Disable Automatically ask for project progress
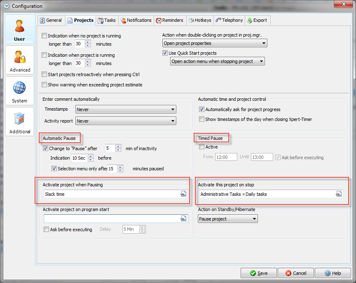 [201, 109]
